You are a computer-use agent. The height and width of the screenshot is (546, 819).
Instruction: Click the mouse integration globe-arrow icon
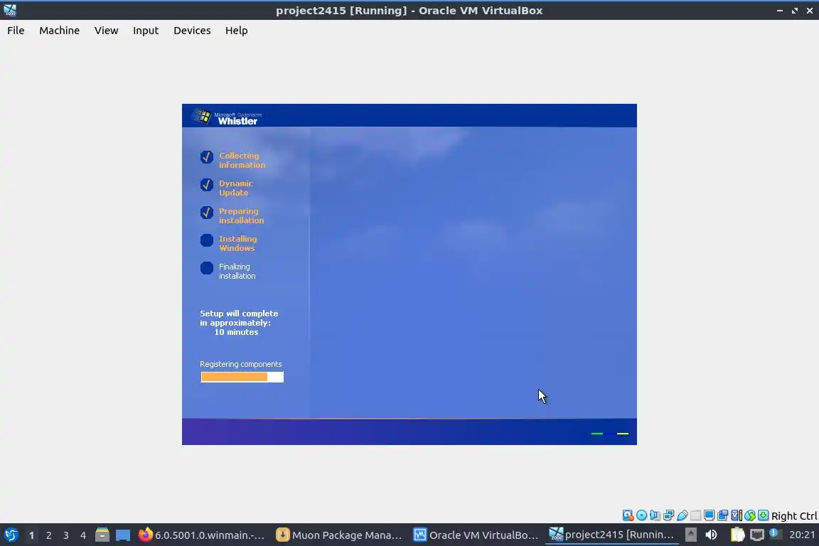(750, 515)
